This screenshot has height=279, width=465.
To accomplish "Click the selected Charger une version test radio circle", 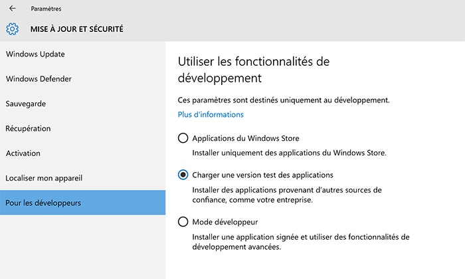I will [183, 175].
